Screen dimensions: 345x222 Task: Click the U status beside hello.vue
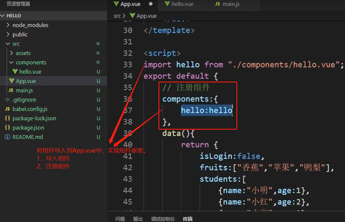coord(98,72)
